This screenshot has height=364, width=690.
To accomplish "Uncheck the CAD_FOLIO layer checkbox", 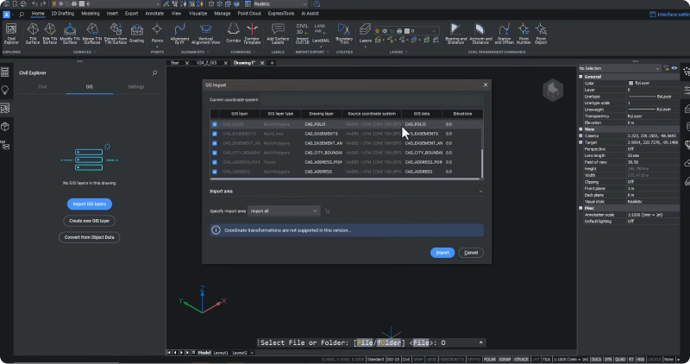I will [215, 124].
